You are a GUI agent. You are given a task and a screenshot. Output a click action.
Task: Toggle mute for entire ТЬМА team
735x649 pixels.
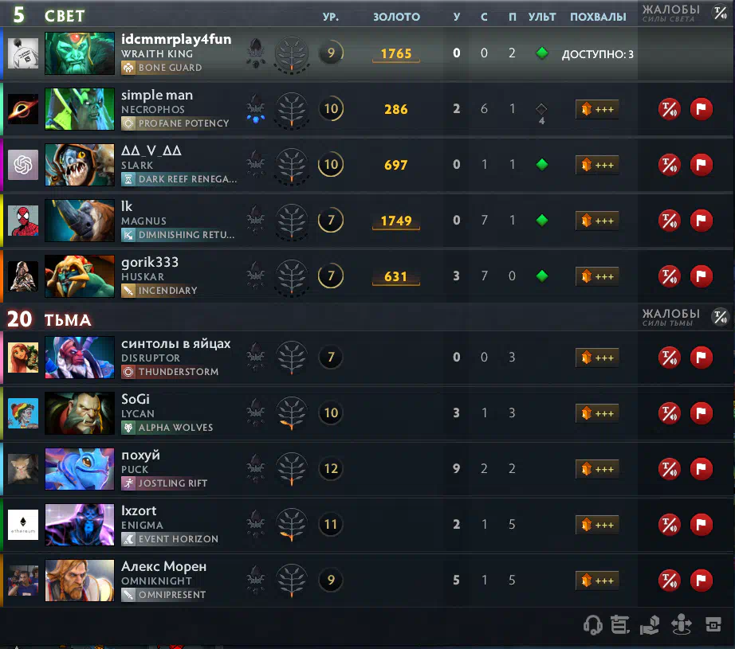(721, 317)
